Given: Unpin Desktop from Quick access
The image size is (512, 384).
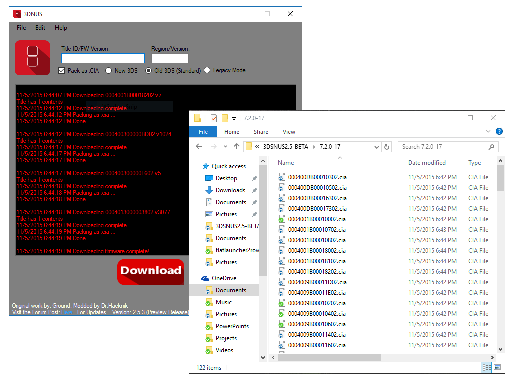Looking at the screenshot, I should (254, 178).
